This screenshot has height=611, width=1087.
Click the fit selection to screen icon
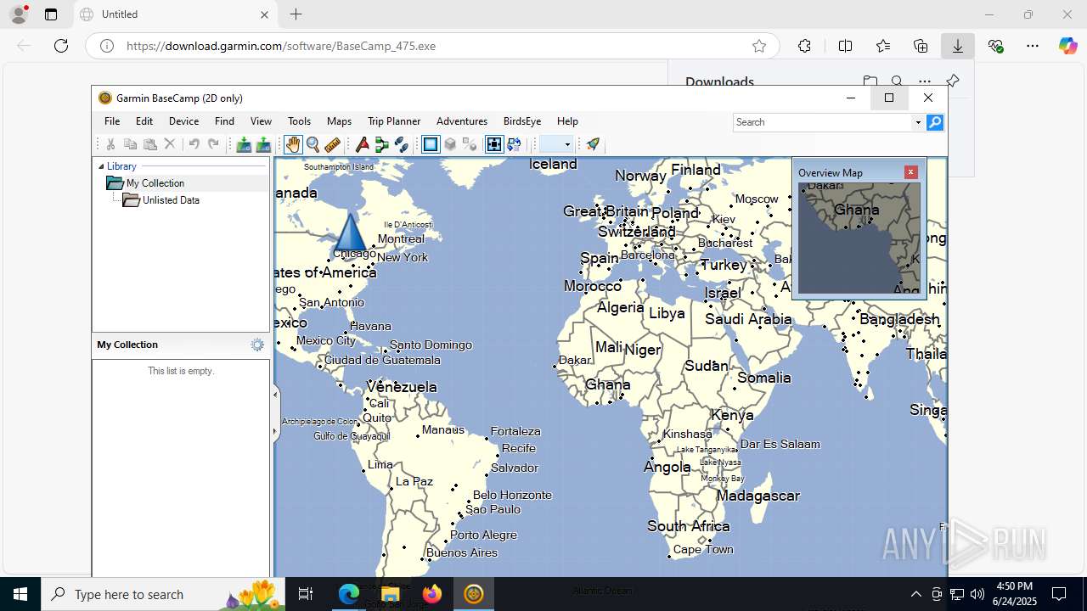click(494, 144)
